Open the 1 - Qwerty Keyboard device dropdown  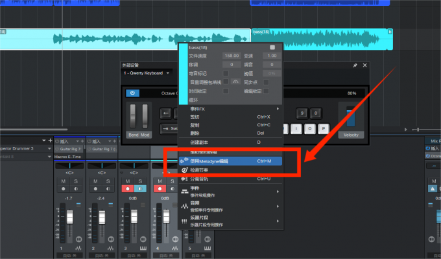click(x=147, y=73)
